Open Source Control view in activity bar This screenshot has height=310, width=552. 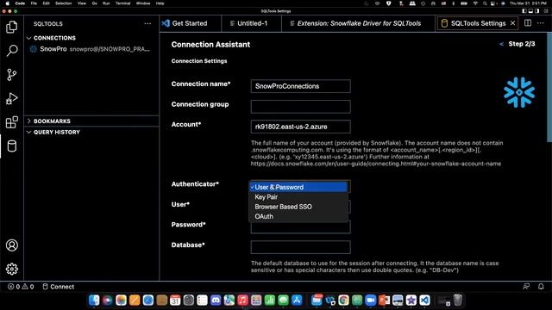click(11, 75)
